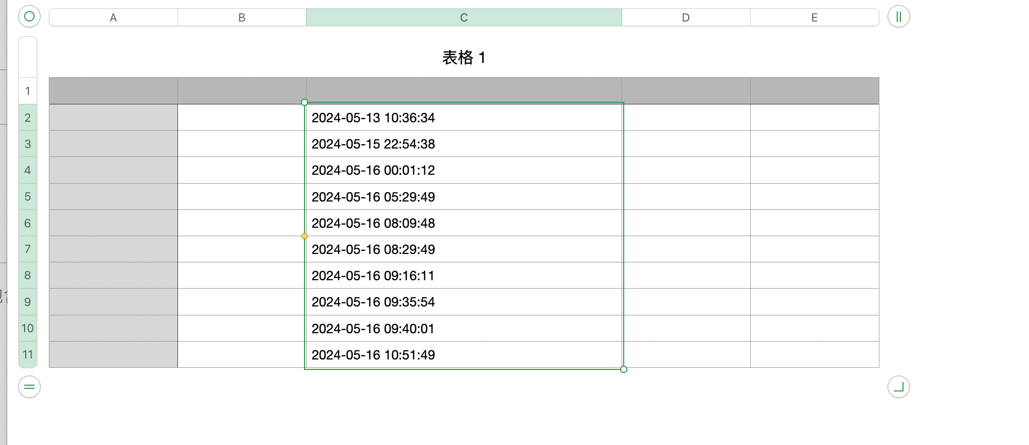
Task: Click the table resize corner handle
Action: point(898,387)
